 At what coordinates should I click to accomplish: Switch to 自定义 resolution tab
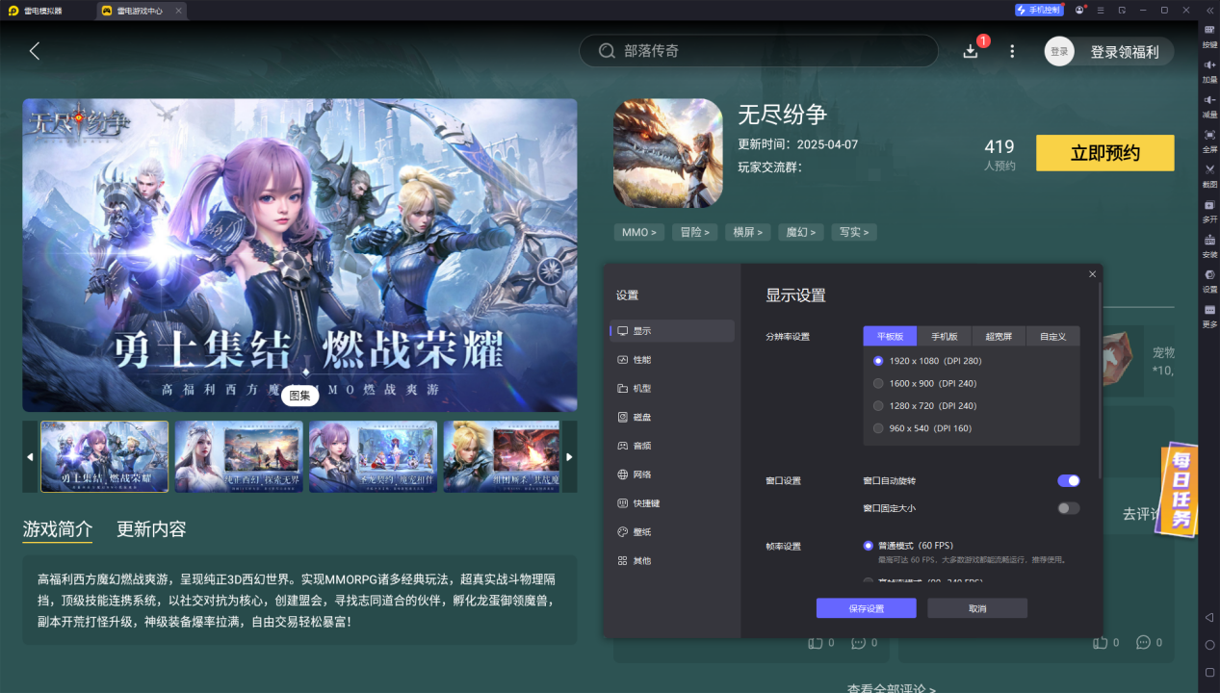pyautogui.click(x=1052, y=336)
